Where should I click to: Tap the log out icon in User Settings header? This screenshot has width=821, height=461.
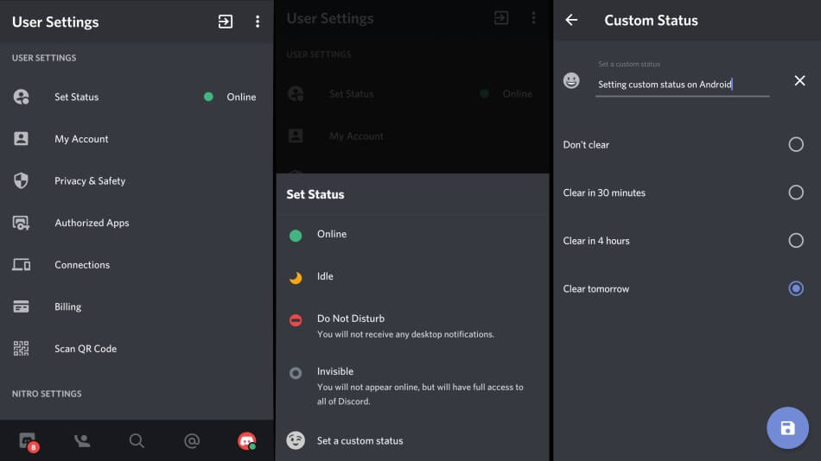tap(226, 22)
